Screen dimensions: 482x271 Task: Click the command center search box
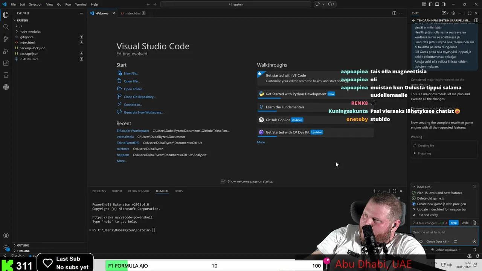click(x=236, y=5)
